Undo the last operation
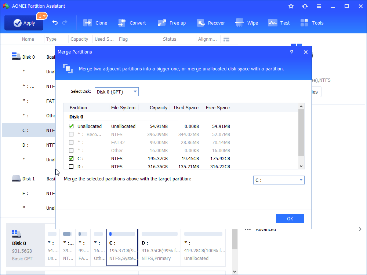Screen dimensions: 367x275 click(x=55, y=22)
